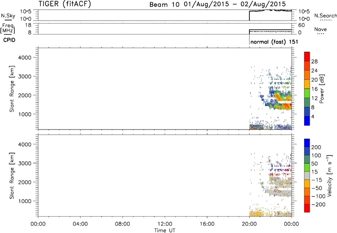Image resolution: width=337 pixels, height=233 pixels.
Task: Click the blue bottom Power colorbar segment
Action: click(307, 121)
